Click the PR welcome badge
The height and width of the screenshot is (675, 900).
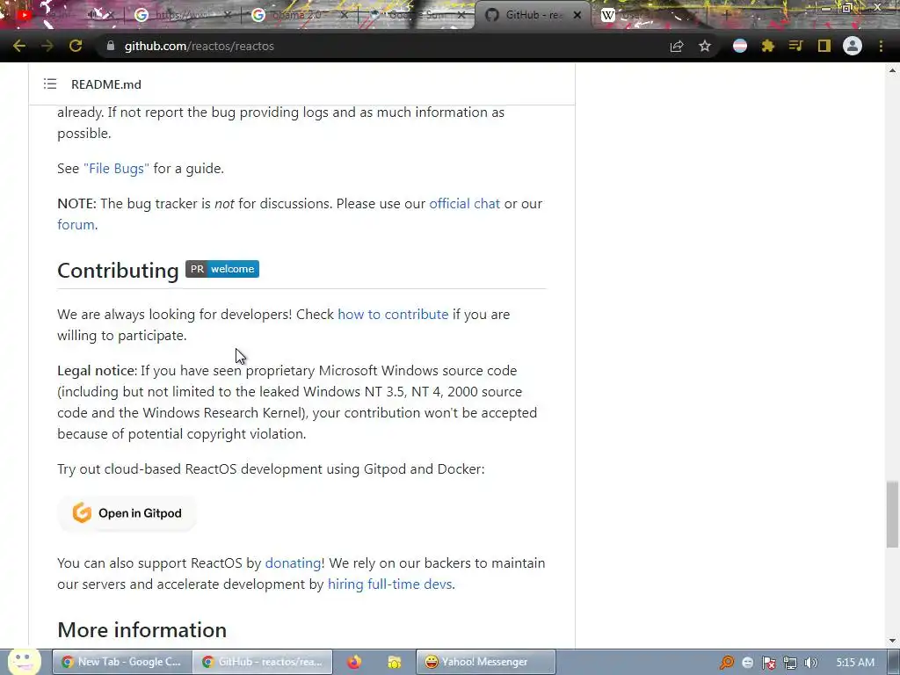[x=222, y=269]
